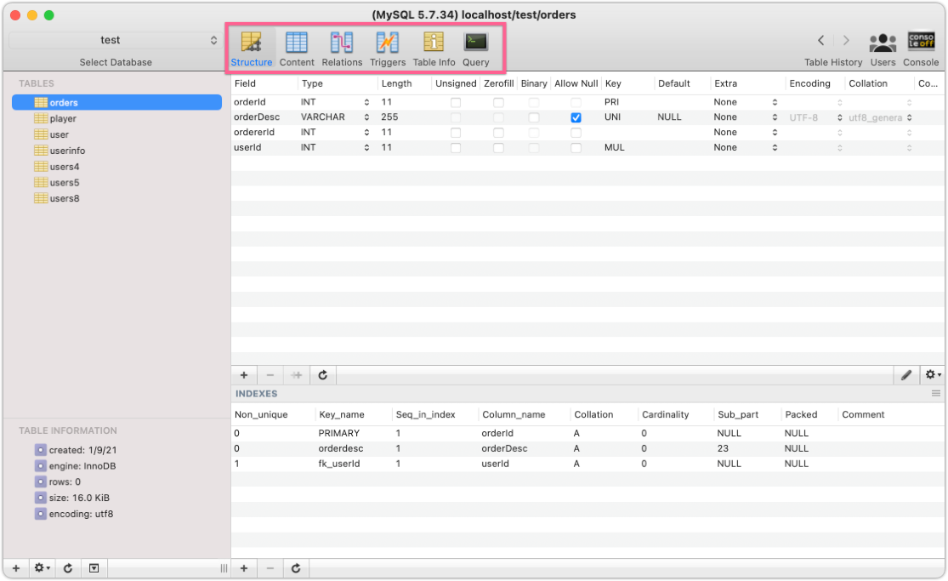Toggle Zerofill for userId
The image size is (948, 581).
pyautogui.click(x=498, y=148)
